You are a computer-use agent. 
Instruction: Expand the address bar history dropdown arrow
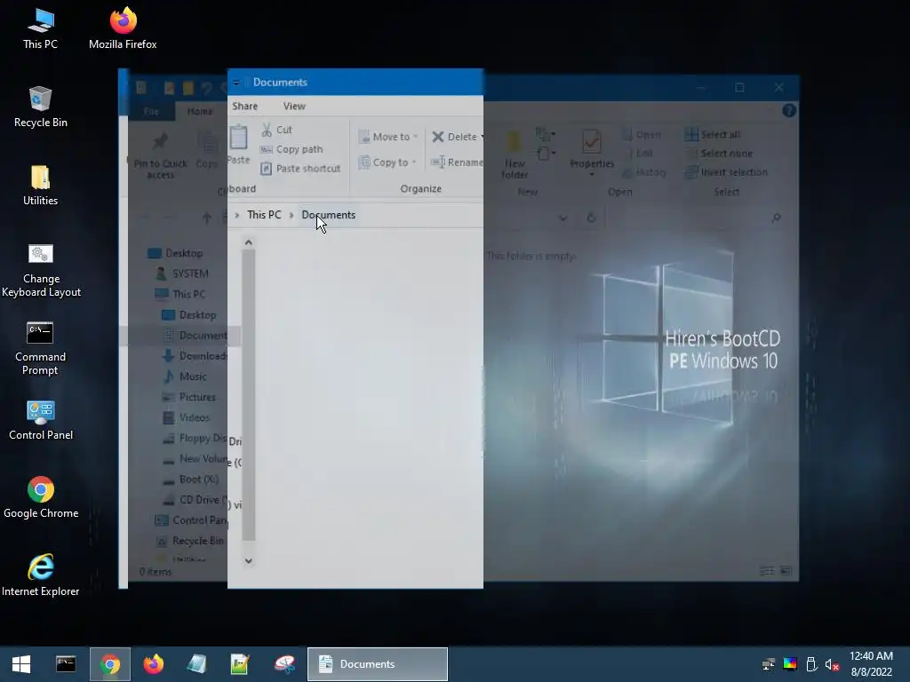click(x=563, y=218)
